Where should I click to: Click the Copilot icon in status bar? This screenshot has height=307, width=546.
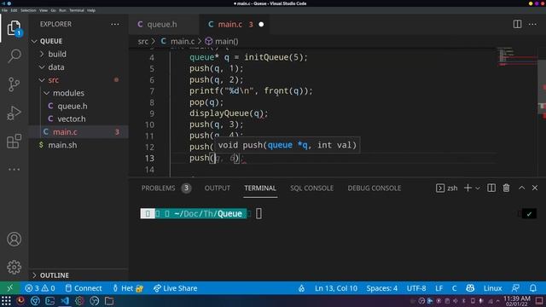(x=470, y=288)
